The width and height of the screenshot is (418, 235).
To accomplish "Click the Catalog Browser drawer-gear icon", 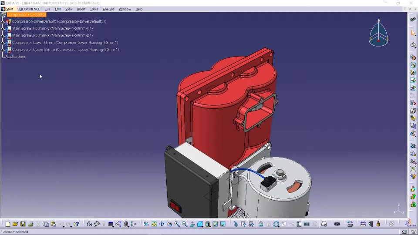I will pos(324,224).
